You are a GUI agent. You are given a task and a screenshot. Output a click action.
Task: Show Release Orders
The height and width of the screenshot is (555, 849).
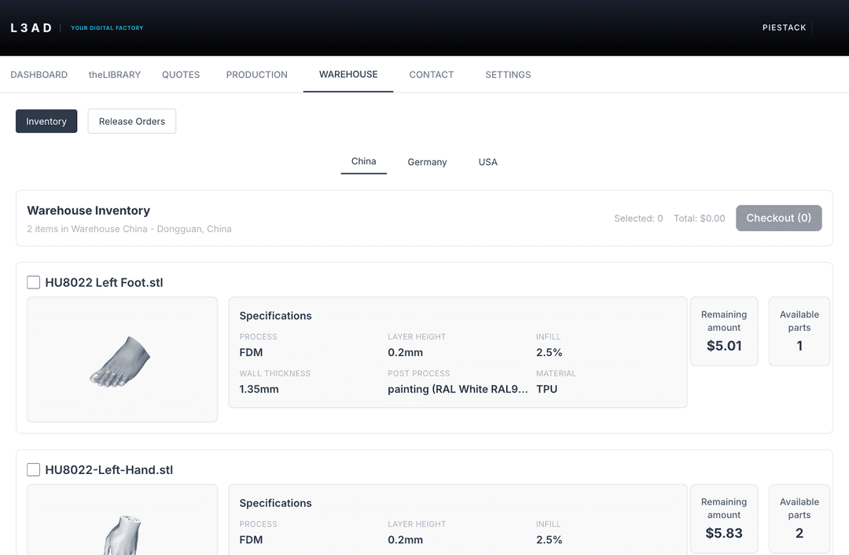coord(132,121)
